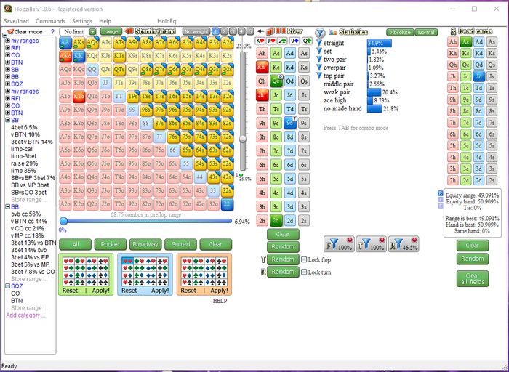The height and width of the screenshot is (372, 509).
Task: Click the Broadway button
Action: tap(145, 244)
